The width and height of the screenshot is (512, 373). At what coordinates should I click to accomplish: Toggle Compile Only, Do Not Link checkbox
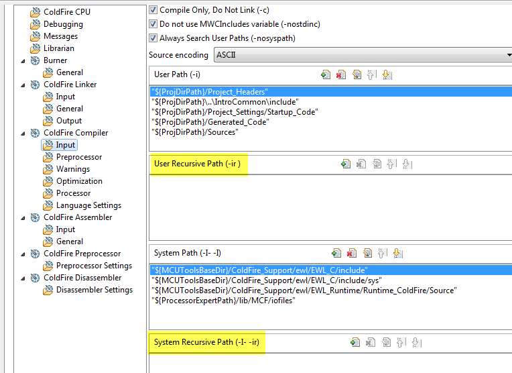153,10
